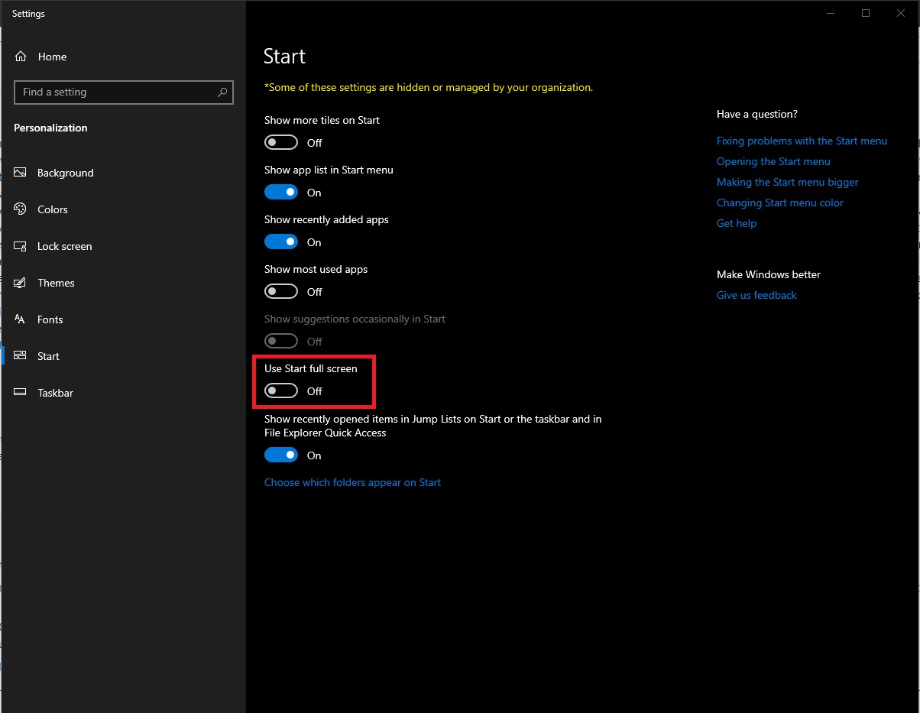Click the Taskbar icon in sidebar
The height and width of the screenshot is (713, 920).
21,393
